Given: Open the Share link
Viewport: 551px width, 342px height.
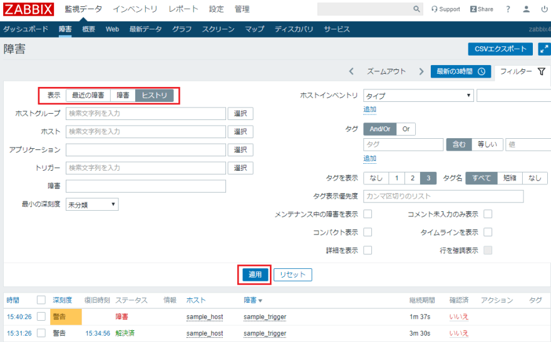Looking at the screenshot, I should [481, 9].
